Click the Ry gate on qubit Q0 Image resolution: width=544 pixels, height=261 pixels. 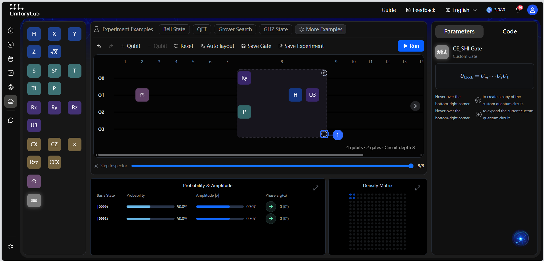244,78
